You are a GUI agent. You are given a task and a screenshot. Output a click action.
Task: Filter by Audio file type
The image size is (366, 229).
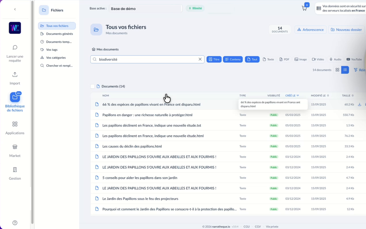point(335,59)
